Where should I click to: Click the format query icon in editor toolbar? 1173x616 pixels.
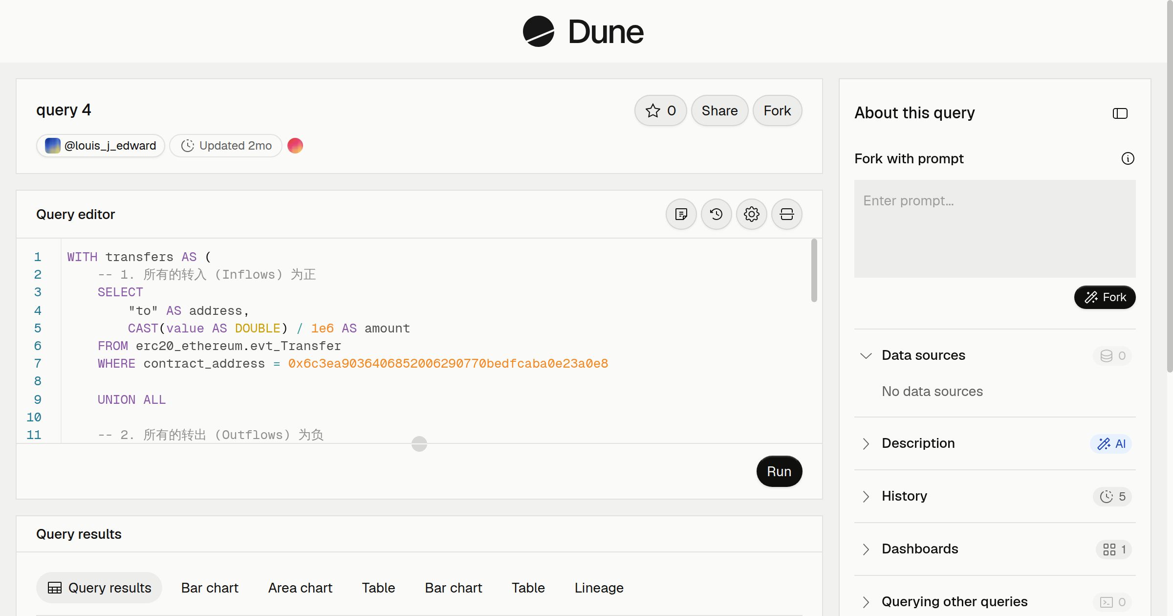point(681,214)
